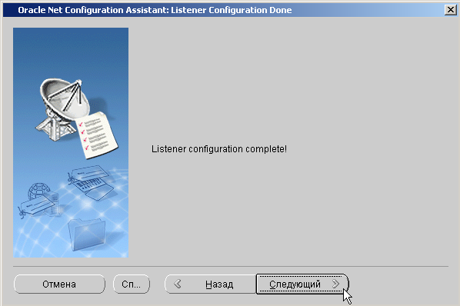Proceed with the Следующий button
The height and width of the screenshot is (306, 460).
point(302,284)
